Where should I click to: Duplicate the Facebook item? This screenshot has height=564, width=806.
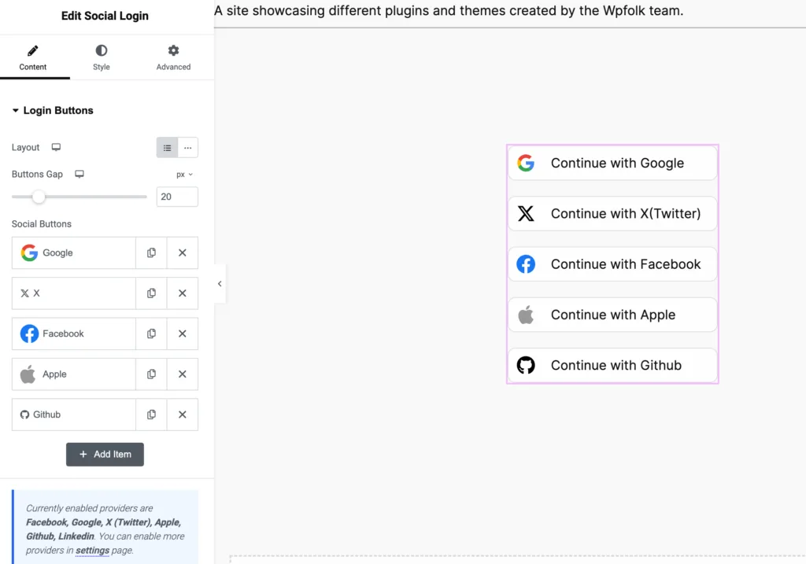tap(151, 334)
